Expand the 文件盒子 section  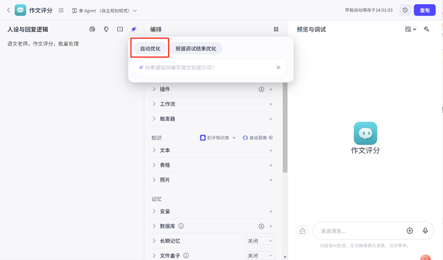[x=154, y=255]
